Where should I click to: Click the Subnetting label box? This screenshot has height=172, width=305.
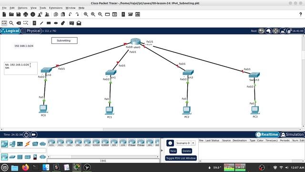64,41
